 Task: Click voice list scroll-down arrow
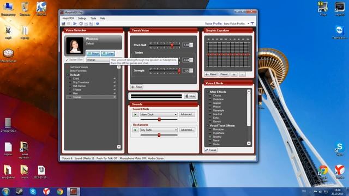click(119, 146)
